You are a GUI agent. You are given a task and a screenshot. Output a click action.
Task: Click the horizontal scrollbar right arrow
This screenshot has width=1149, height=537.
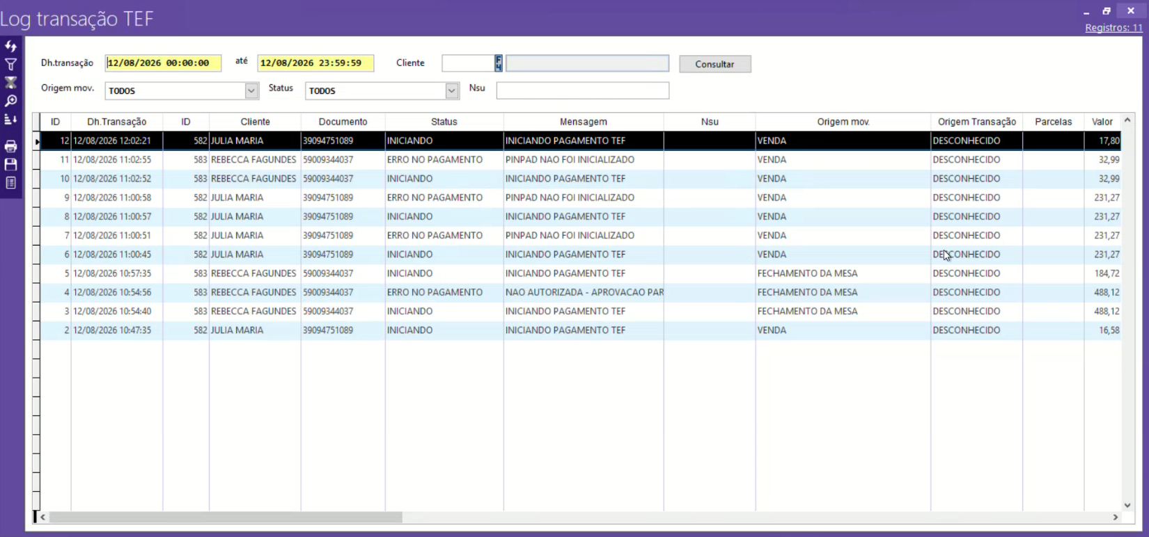click(1115, 518)
